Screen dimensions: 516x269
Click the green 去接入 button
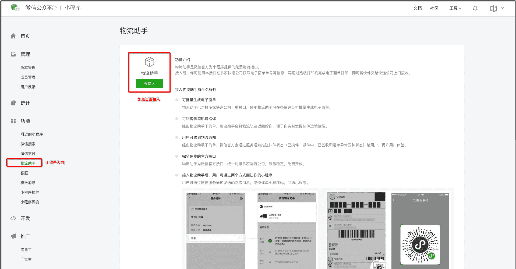pos(149,84)
